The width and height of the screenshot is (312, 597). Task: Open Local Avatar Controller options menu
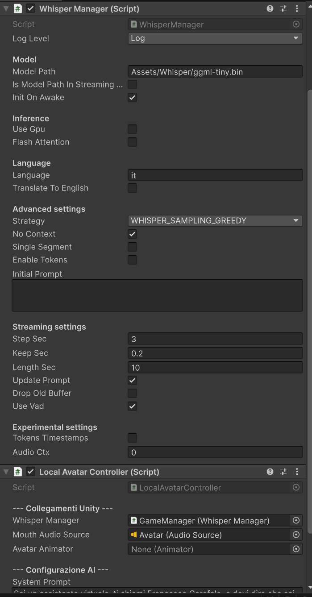(297, 472)
